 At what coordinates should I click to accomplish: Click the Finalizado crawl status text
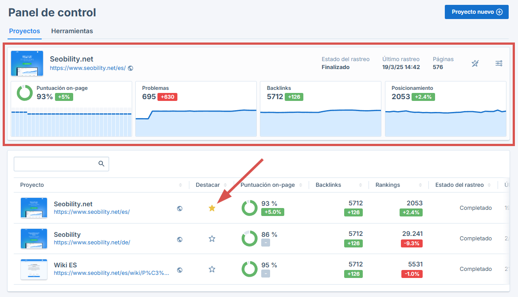(x=336, y=67)
